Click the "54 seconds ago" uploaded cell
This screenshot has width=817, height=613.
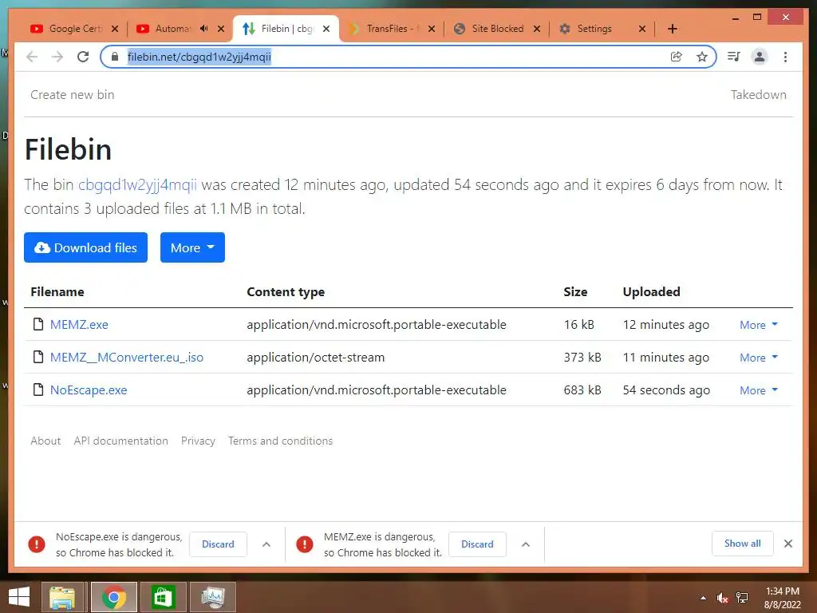(666, 390)
